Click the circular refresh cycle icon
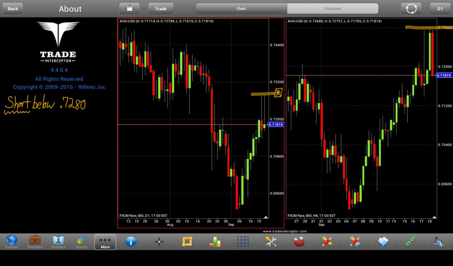The height and width of the screenshot is (266, 453). click(411, 9)
